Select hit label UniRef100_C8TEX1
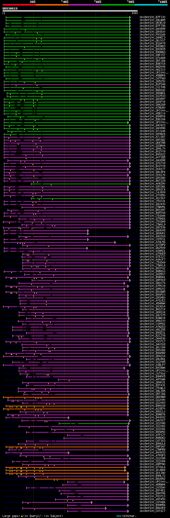Image resolution: width=170 pixels, height=518 pixels. [152, 239]
